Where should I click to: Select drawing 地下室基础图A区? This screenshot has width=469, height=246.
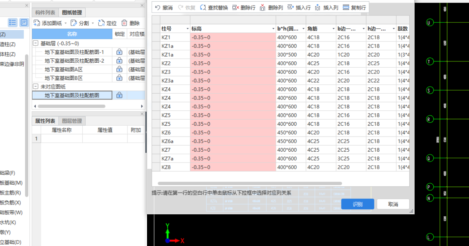point(64,69)
